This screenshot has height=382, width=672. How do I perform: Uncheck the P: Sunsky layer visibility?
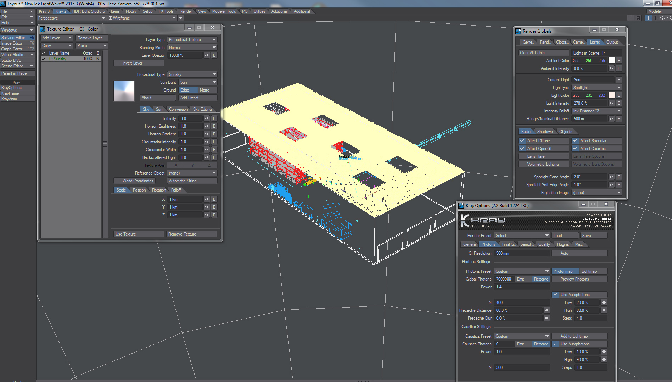click(44, 59)
